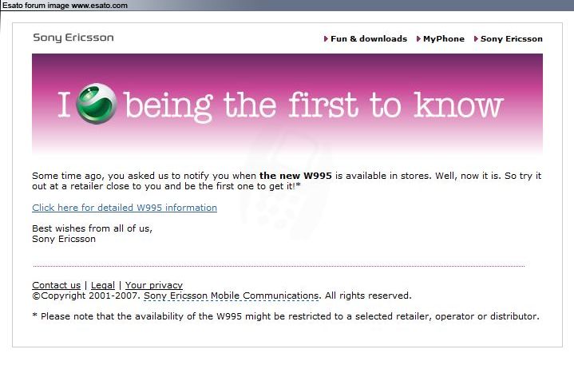Click the 'being the first to know' banner
The image size is (574, 365).
(x=287, y=105)
